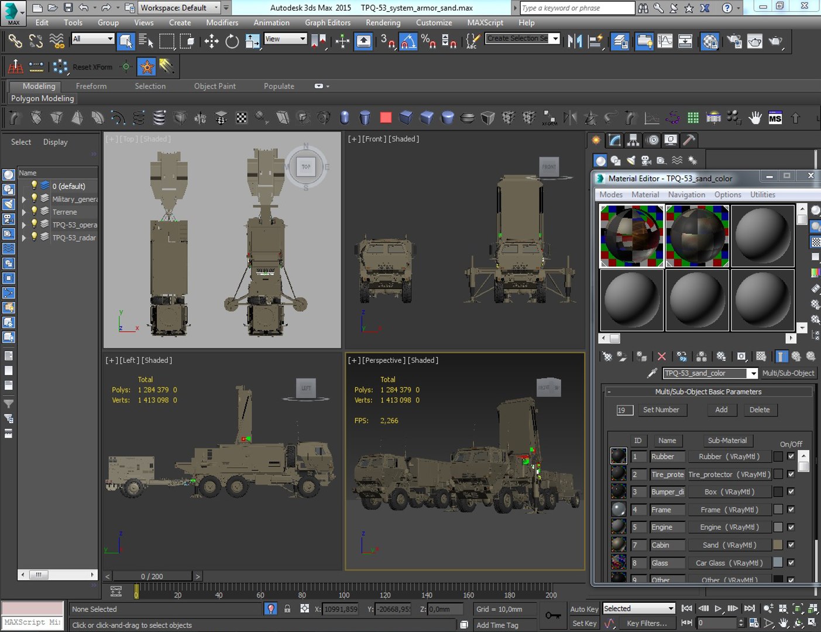The width and height of the screenshot is (821, 632).
Task: Open Select by Name dialog
Action: pyautogui.click(x=146, y=41)
